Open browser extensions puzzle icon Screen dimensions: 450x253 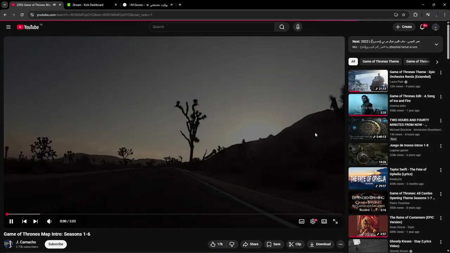tap(416, 15)
